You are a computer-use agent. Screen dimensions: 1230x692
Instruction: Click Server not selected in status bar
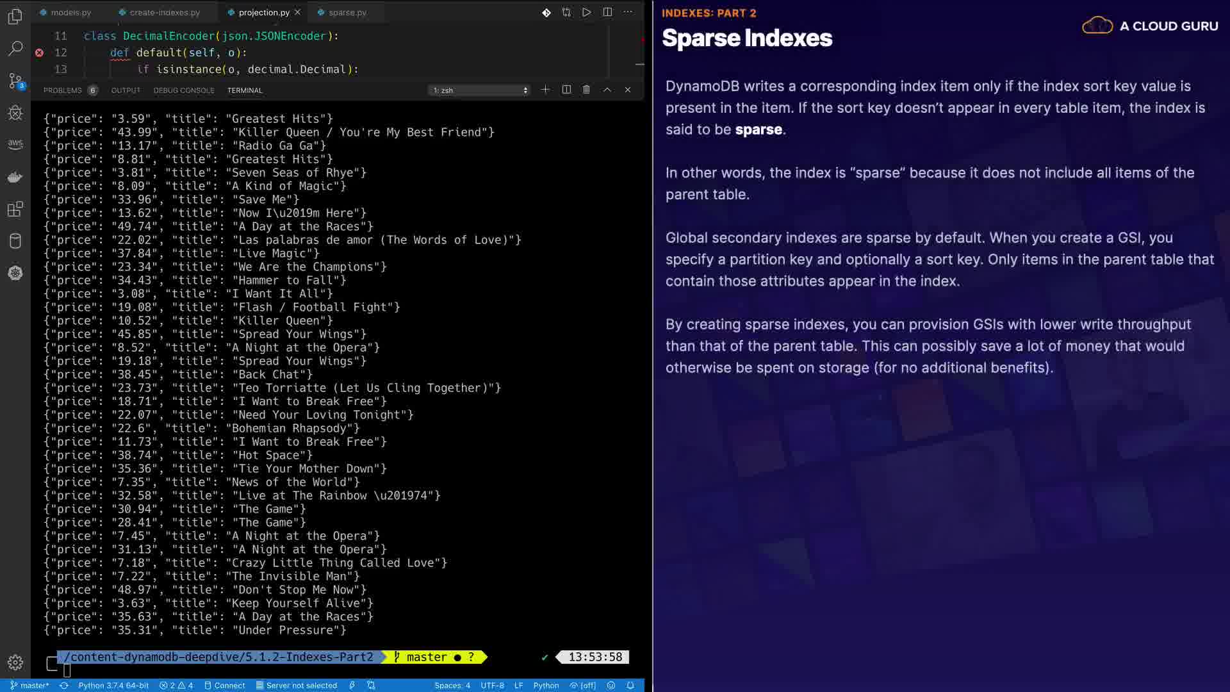click(297, 686)
